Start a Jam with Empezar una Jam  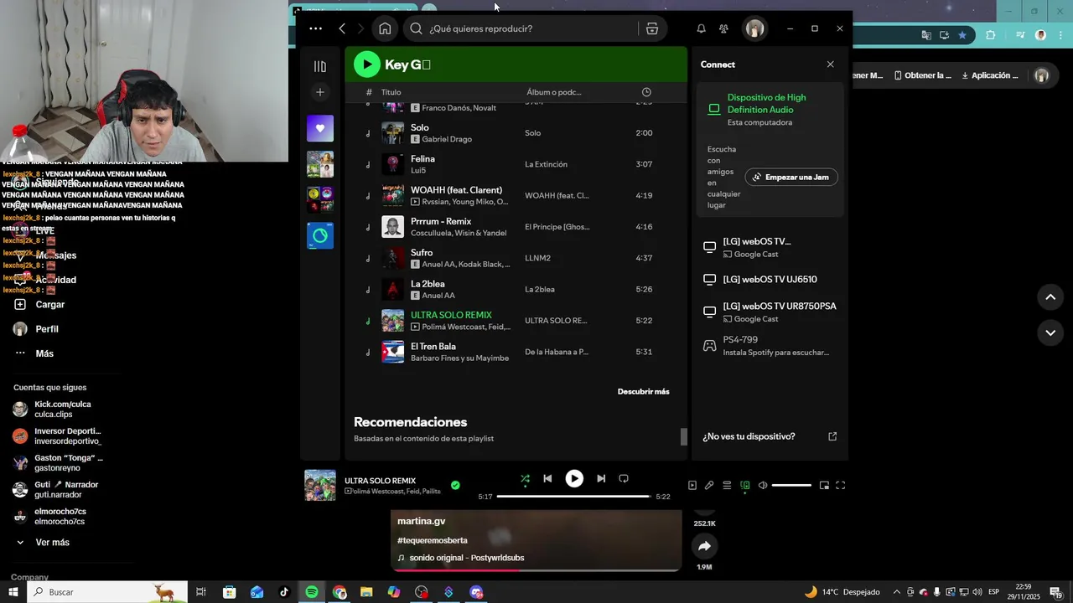[791, 177]
